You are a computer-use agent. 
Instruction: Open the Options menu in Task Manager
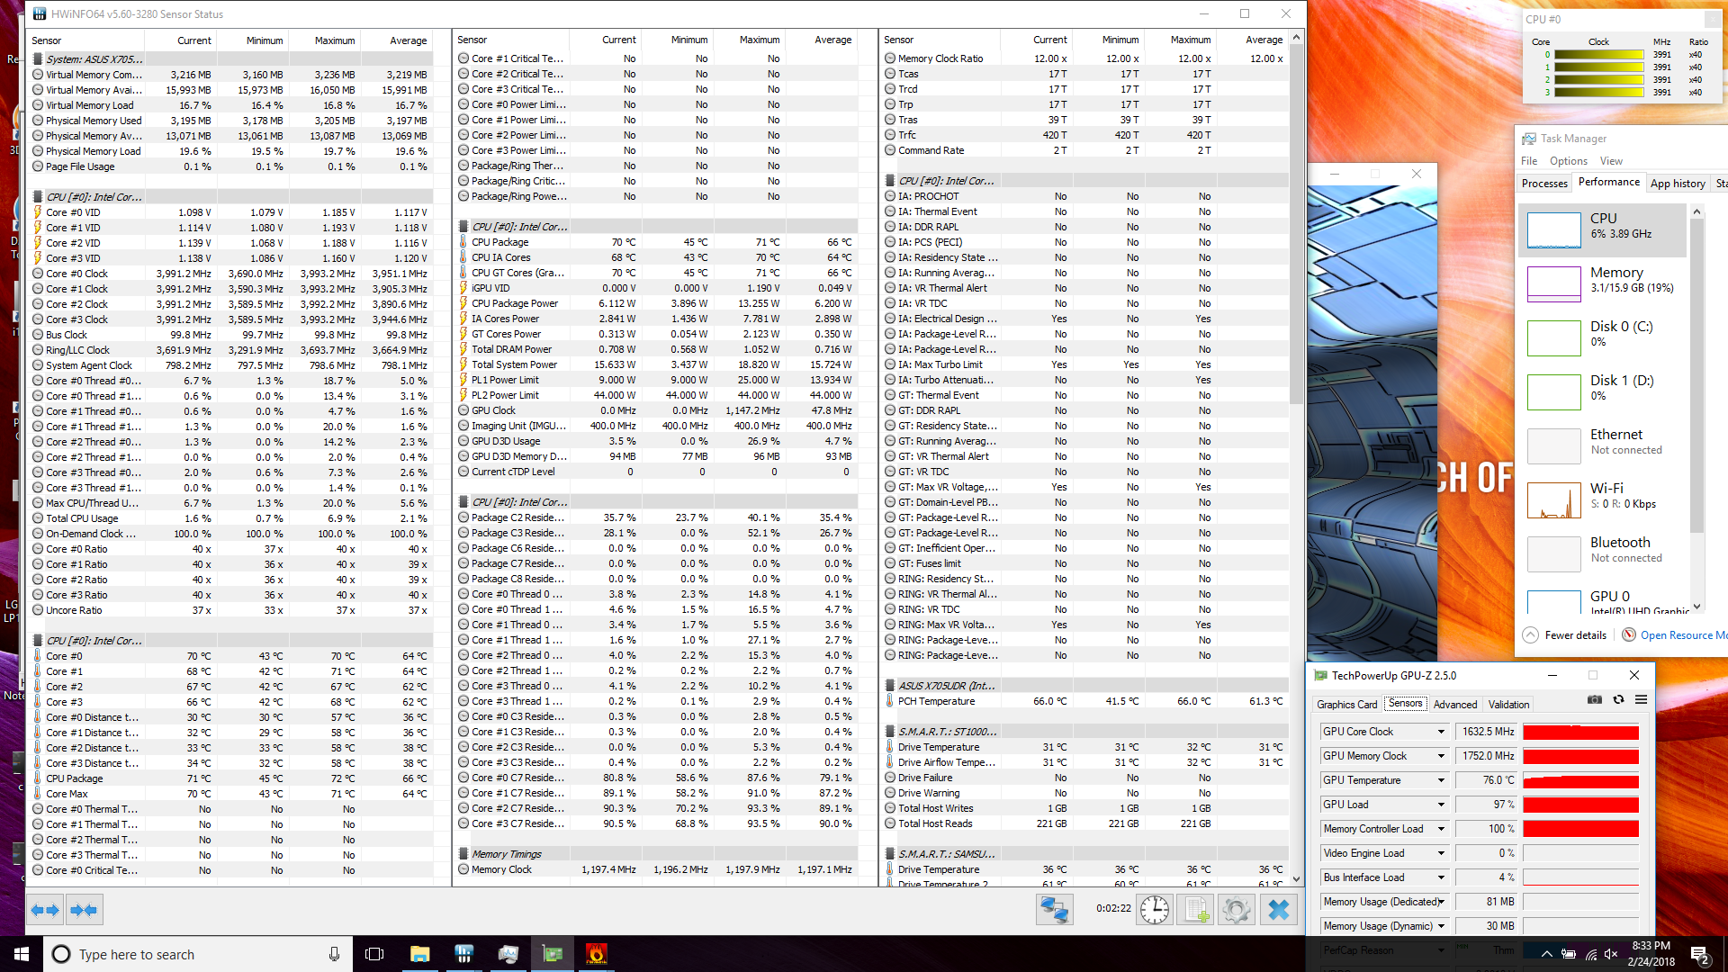pos(1568,161)
